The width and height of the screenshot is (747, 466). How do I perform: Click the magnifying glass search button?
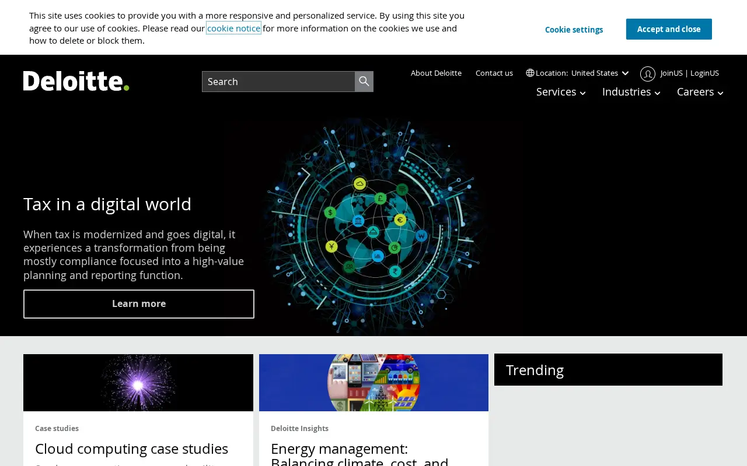coord(364,82)
